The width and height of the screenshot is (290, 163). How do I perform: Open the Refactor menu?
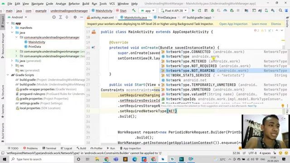[x=74, y=4]
